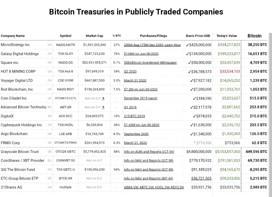Click the Today's Value column header
Image resolution: width=272 pixels, height=197 pixels.
click(227, 36)
